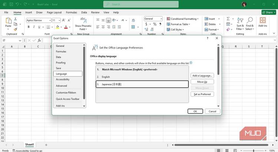Click the Share button
278x152 pixels.
(269, 12)
